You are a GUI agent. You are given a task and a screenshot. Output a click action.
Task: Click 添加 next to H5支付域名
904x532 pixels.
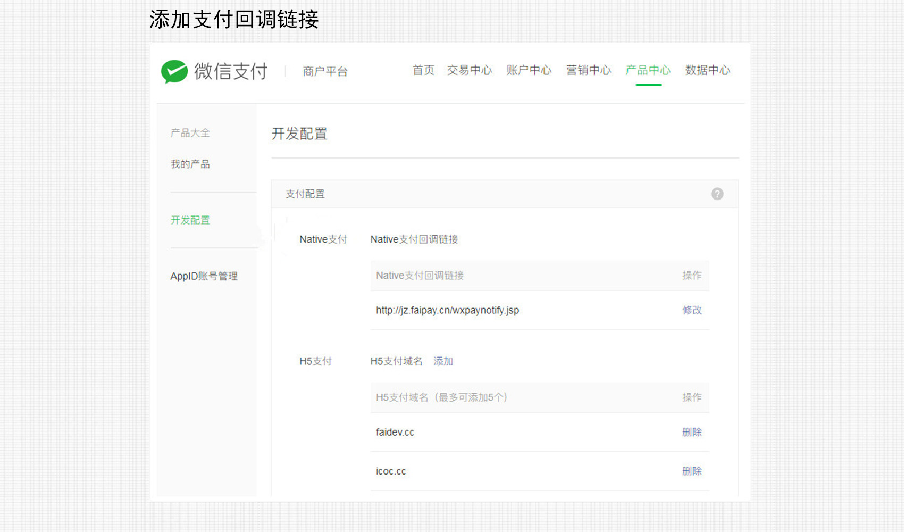[x=443, y=362]
